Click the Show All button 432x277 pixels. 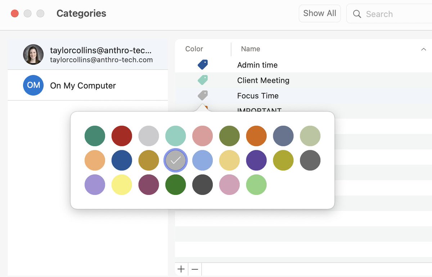(320, 14)
